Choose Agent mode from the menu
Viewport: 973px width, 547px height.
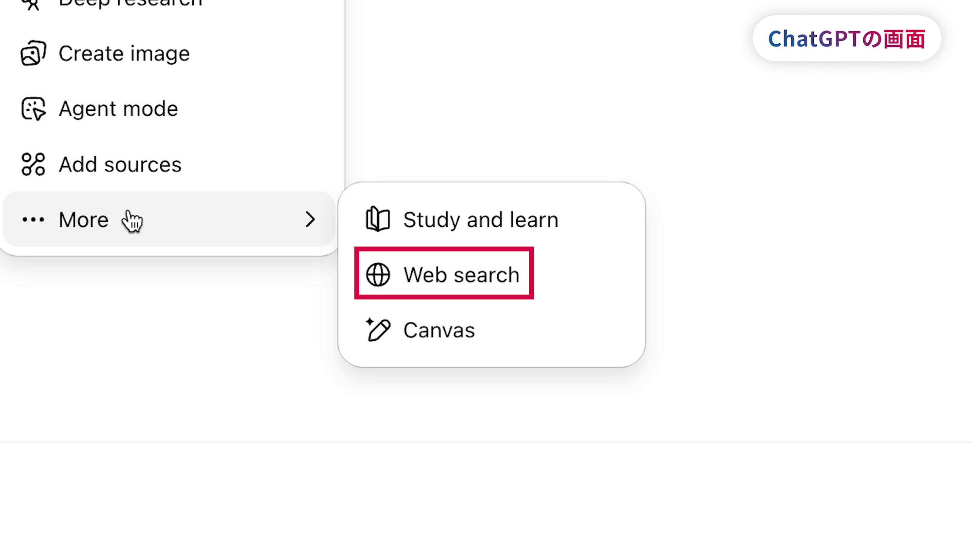click(x=118, y=109)
